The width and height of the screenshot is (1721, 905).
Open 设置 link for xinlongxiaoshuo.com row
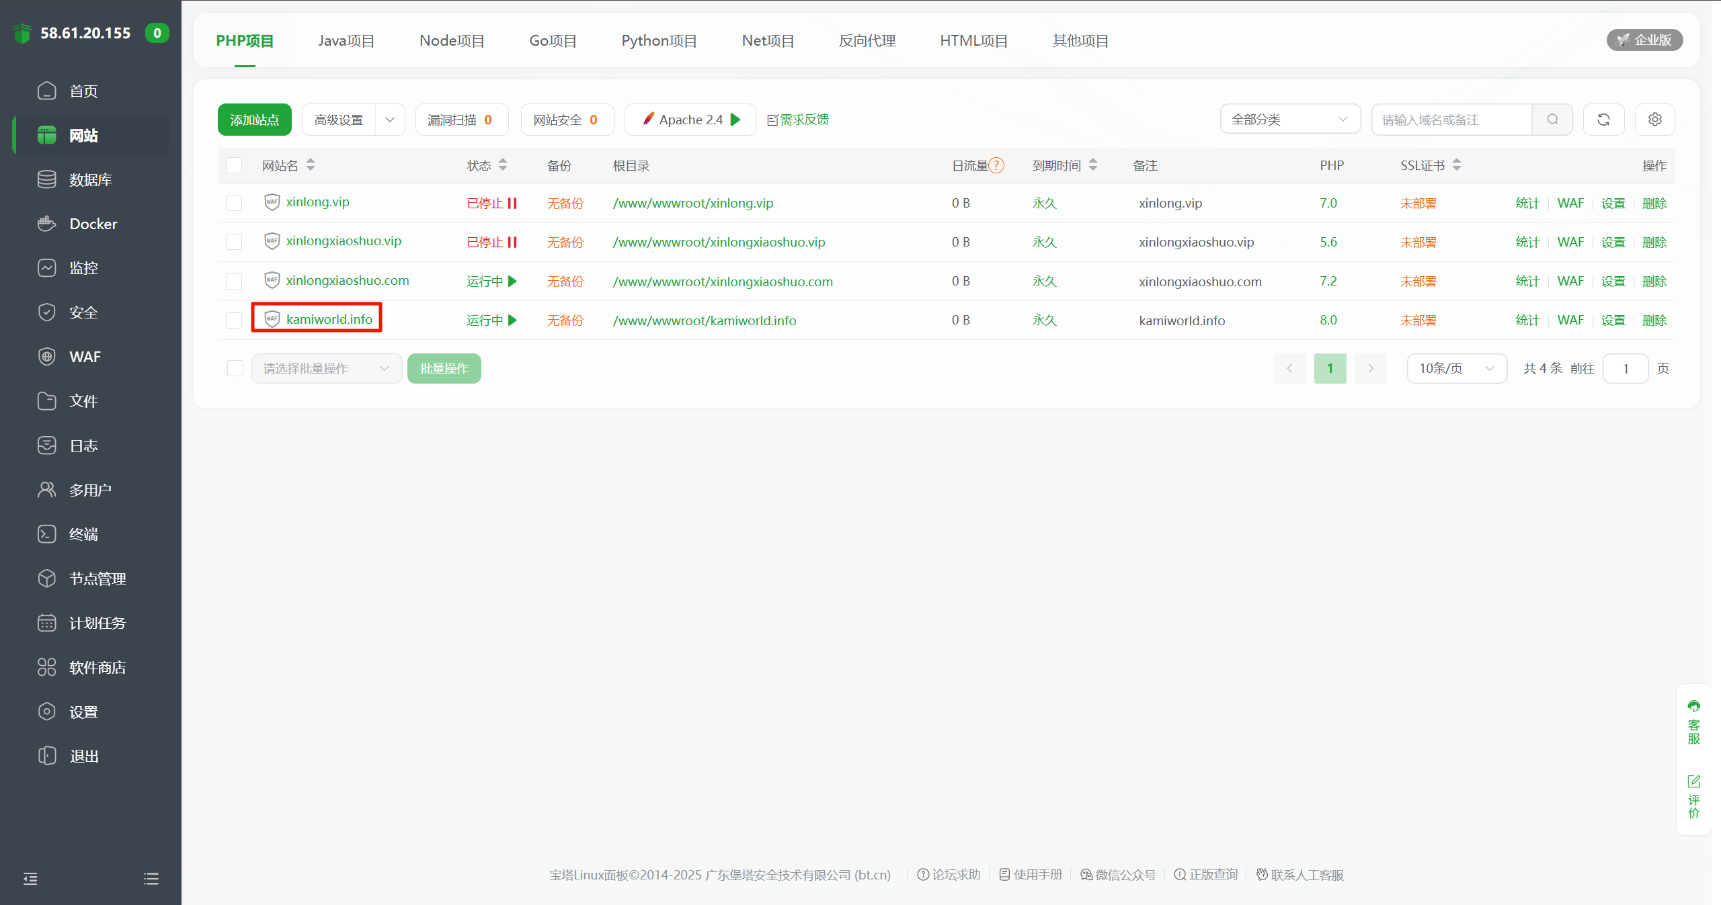tap(1613, 281)
